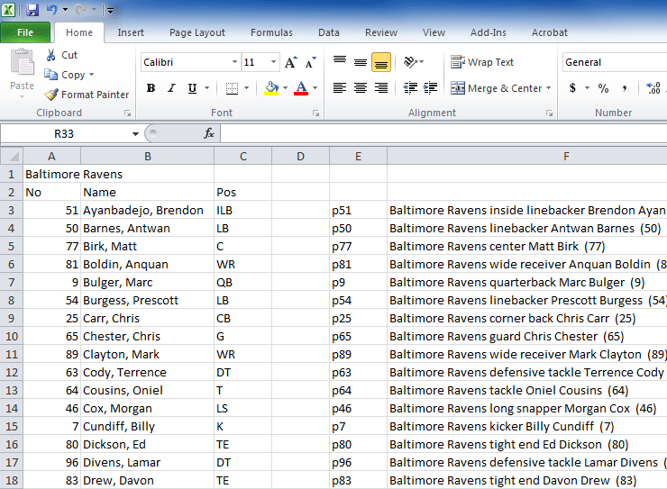
Task: Open the Name Box dropdown arrow
Action: [135, 134]
